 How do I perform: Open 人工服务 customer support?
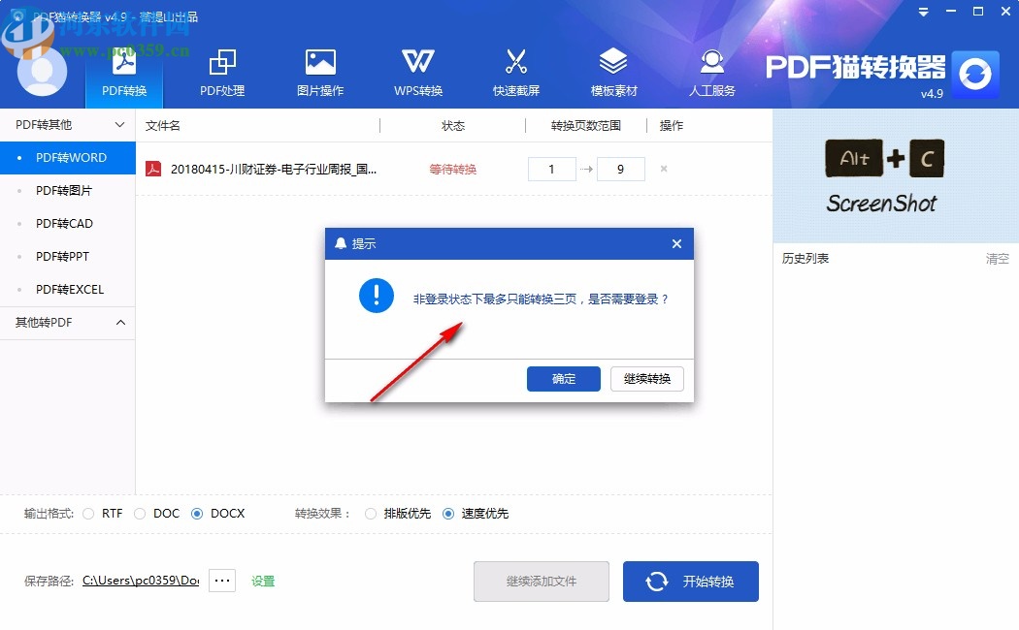pyautogui.click(x=711, y=70)
